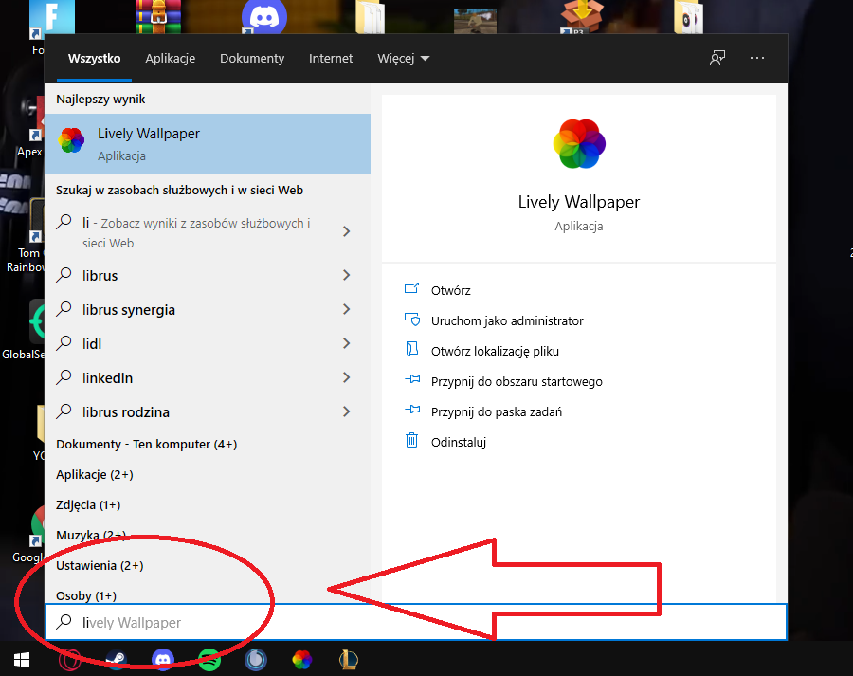Select librus synergia search suggestion
This screenshot has width=853, height=676.
(x=208, y=309)
